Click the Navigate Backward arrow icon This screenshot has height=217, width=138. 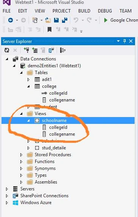[11, 20]
